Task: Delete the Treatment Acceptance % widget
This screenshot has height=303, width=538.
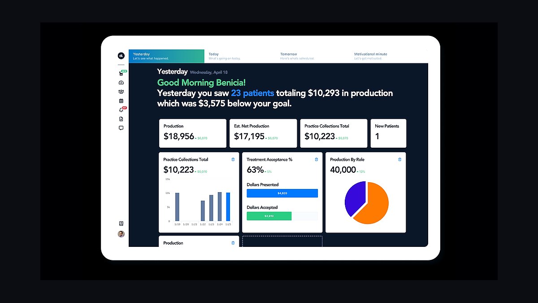Action: click(x=316, y=159)
